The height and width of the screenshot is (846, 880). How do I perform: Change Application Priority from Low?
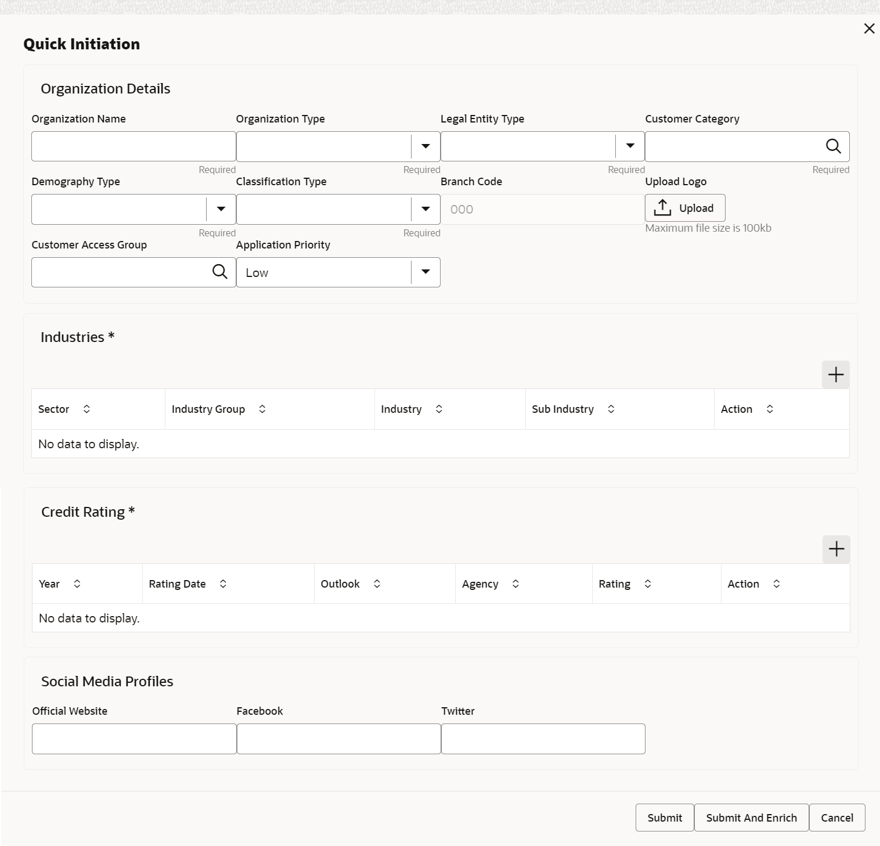click(x=425, y=272)
